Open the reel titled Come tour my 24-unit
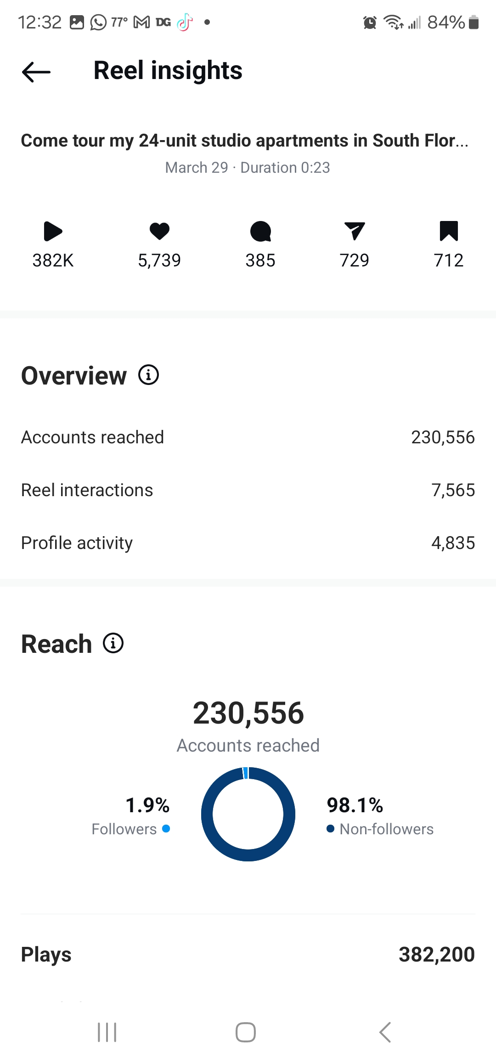The image size is (496, 1064). pos(245,141)
